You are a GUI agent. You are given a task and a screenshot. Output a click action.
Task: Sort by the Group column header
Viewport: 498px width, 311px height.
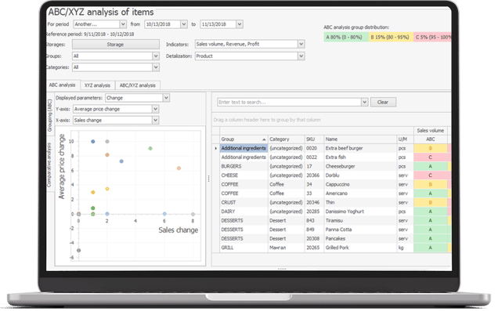244,139
